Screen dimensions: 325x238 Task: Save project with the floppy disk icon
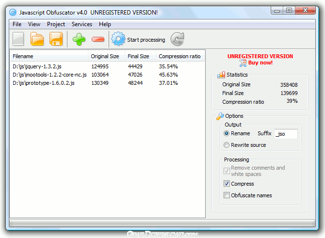point(56,39)
